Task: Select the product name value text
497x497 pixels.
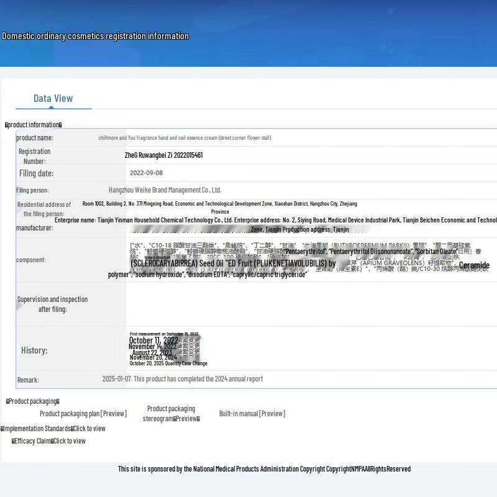Action: [x=185, y=138]
